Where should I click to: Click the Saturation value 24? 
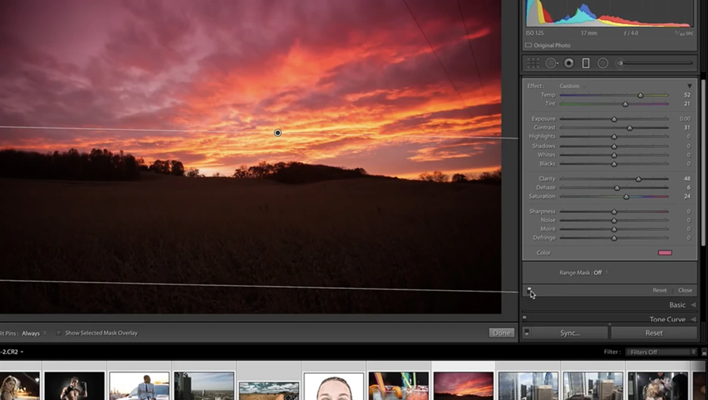click(686, 196)
